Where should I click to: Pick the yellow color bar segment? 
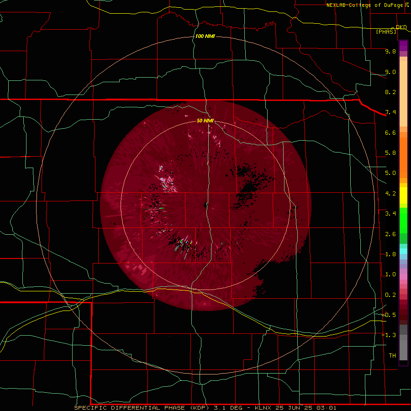(403, 195)
